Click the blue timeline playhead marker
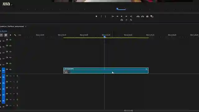 [104, 37]
